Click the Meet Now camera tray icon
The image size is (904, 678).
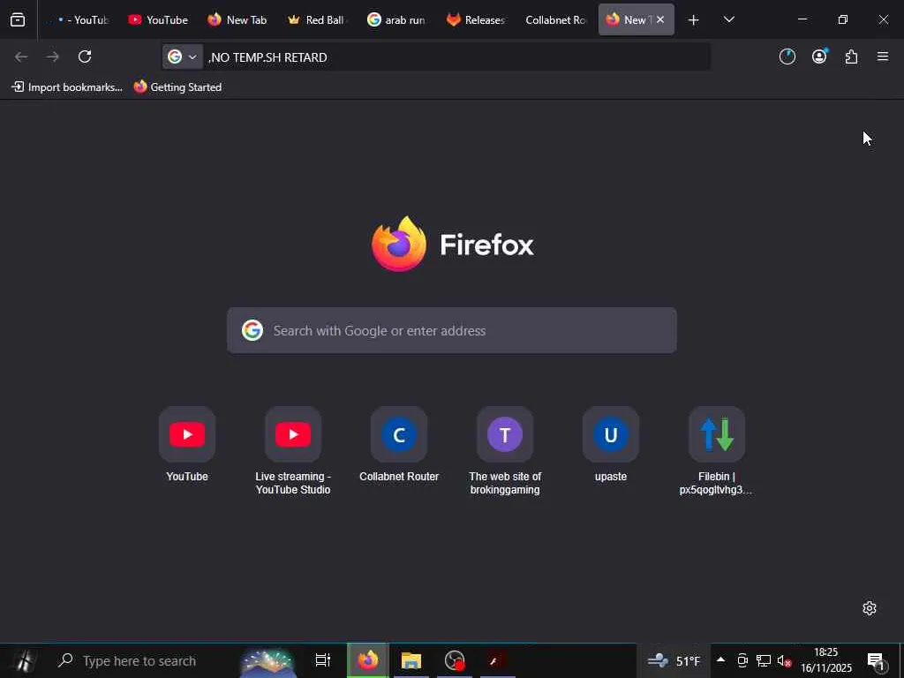(x=742, y=660)
